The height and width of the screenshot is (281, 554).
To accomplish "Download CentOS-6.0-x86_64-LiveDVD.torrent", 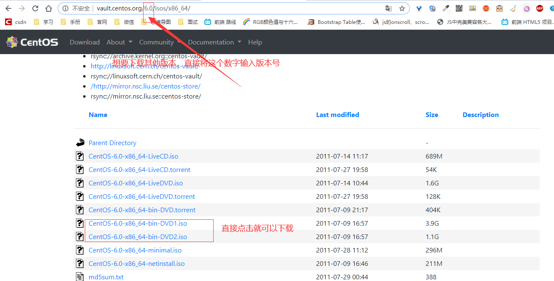I will point(142,196).
